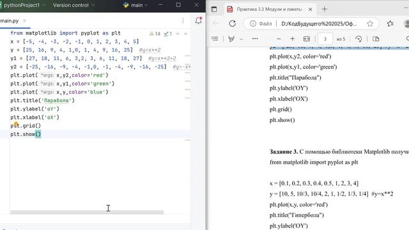
Task: Go to next highlighted problem arrow
Action: pos(186,34)
